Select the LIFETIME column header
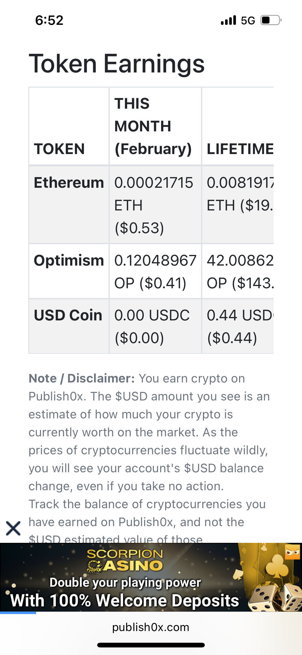Image resolution: width=302 pixels, height=655 pixels. tap(240, 149)
